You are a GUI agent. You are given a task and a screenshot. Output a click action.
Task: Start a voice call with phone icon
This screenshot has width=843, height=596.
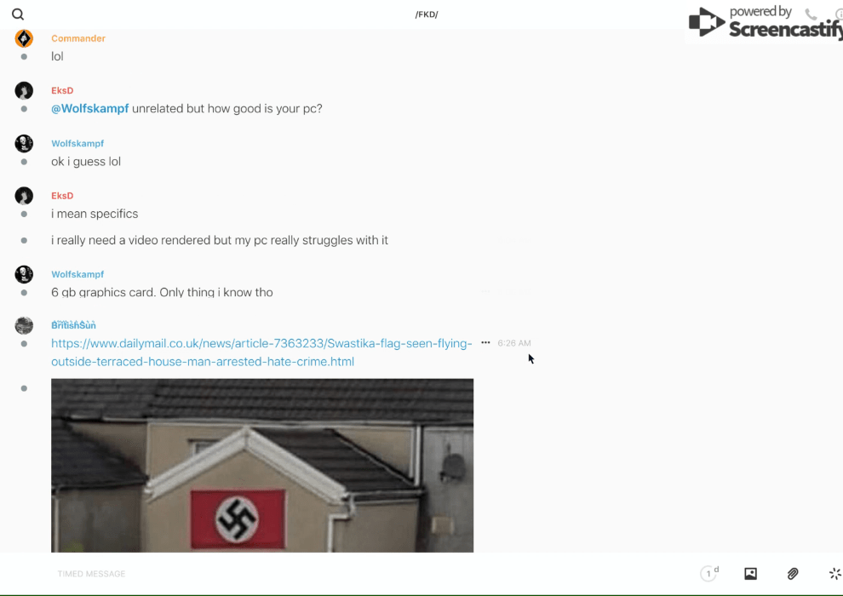tap(811, 14)
